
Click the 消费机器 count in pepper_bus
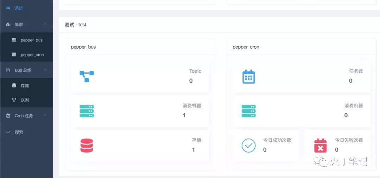[x=184, y=115]
